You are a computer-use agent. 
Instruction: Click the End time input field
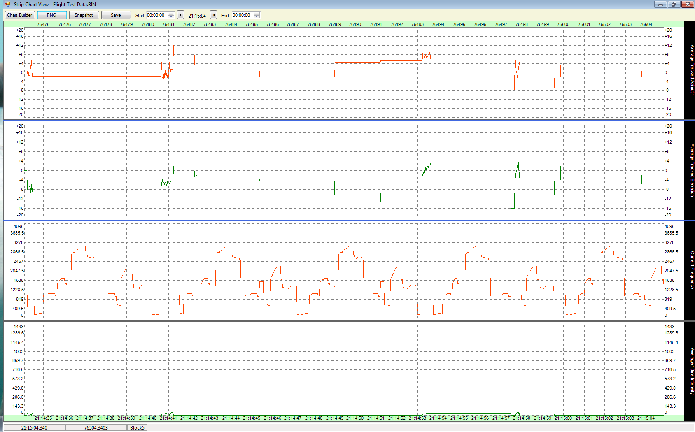pyautogui.click(x=243, y=15)
